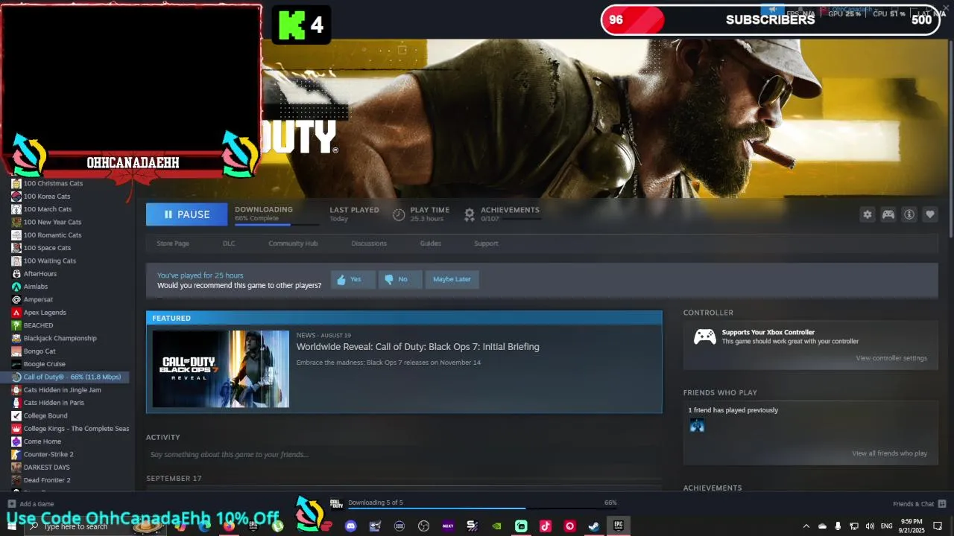
Task: Select 100 Waiting Cats in library
Action: [50, 261]
